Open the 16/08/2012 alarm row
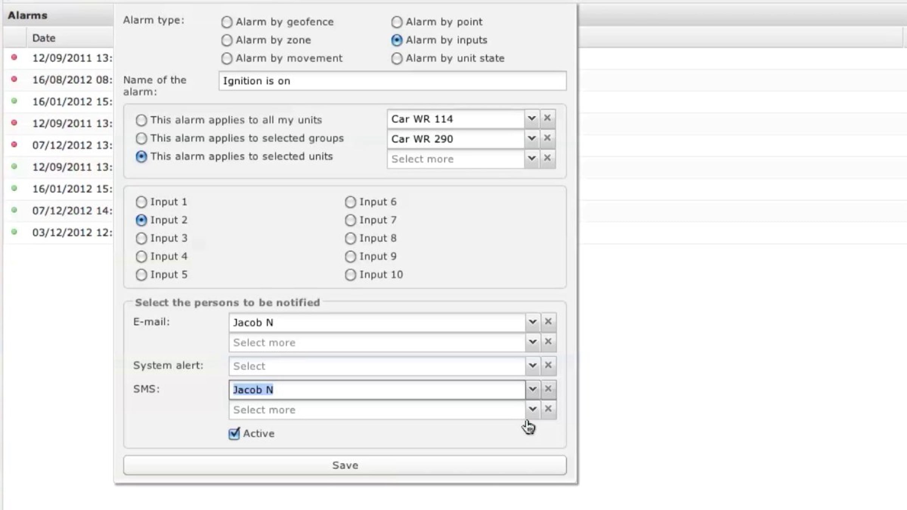Screen dimensions: 907x510 72,80
